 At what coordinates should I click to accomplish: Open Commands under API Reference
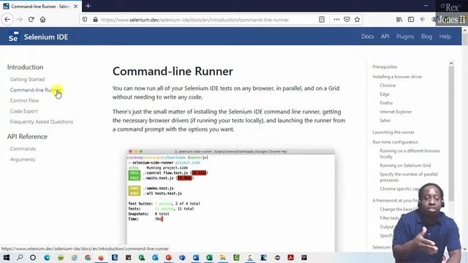[x=23, y=149]
